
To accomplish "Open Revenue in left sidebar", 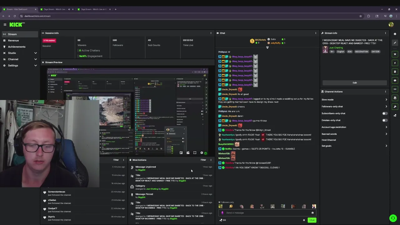I will [x=20, y=41].
